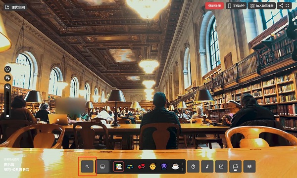
Task: Pick the red hearts scene icon
Action: coord(141,167)
